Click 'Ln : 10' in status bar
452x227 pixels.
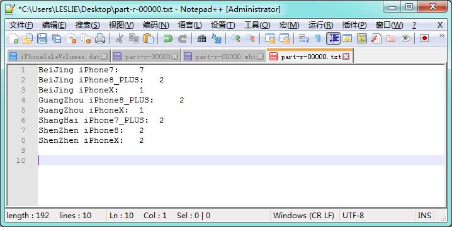tap(121, 216)
